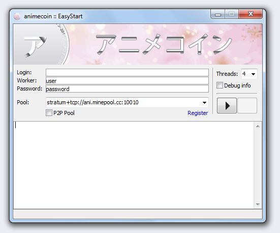Screen dimensions: 280x233
Task: Select the Threads combo box showing 4
Action: coord(249,74)
